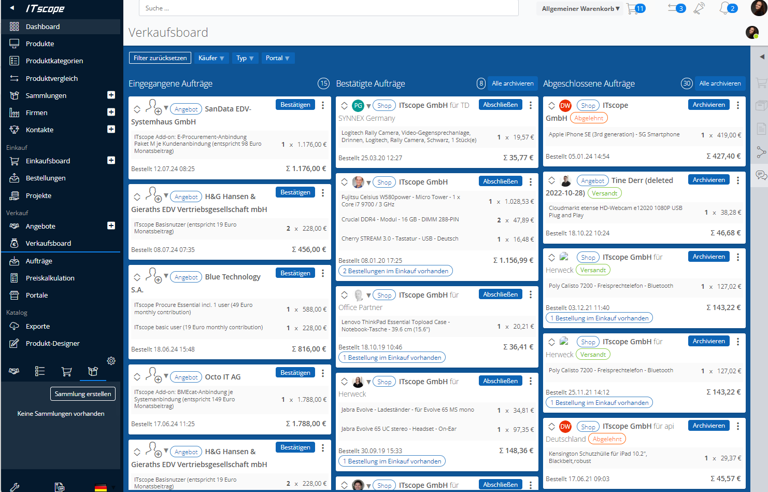Archive the Apple iPhone SE order
Screen dimensions: 768x492
(x=709, y=105)
